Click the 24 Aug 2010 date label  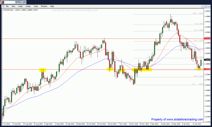(x=38, y=124)
